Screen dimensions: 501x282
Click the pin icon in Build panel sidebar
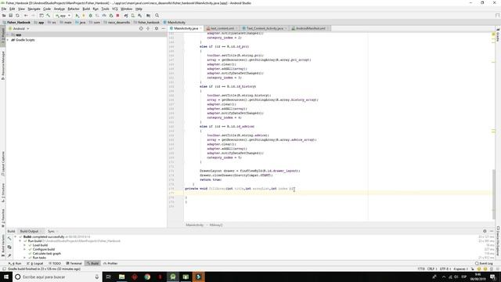point(9,255)
